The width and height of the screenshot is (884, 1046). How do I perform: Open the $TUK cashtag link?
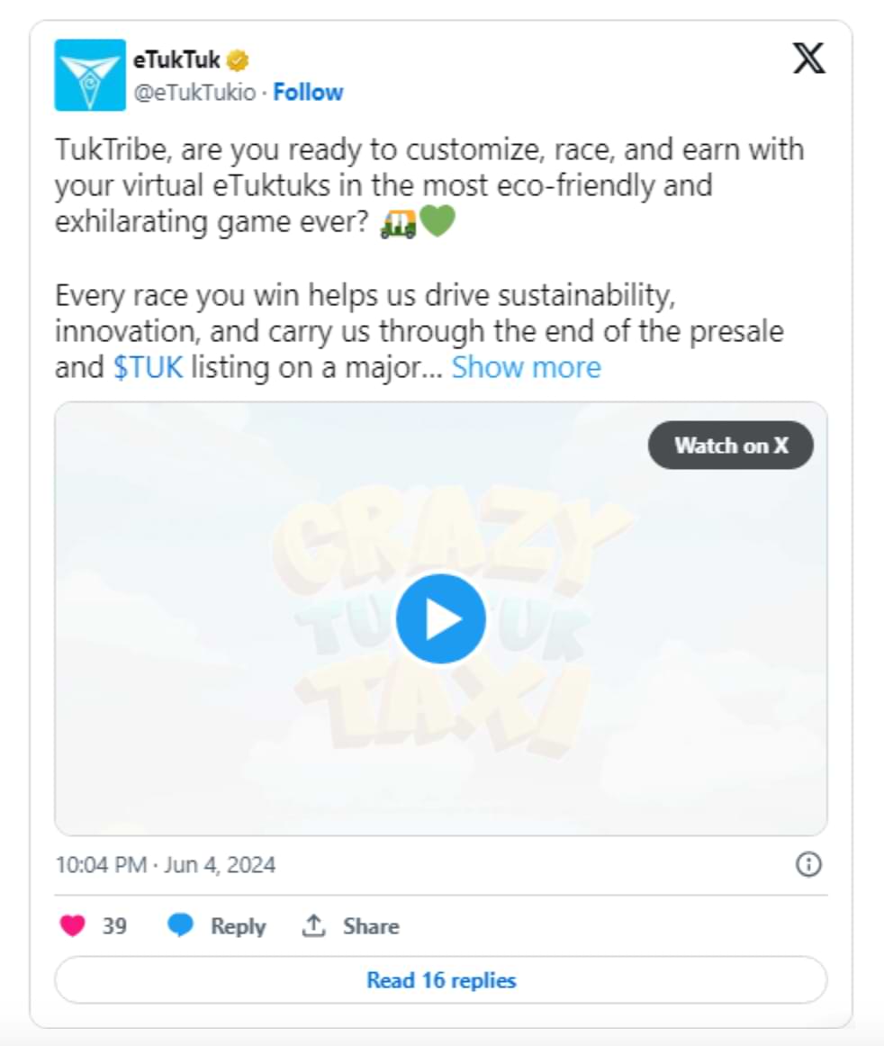(x=149, y=367)
